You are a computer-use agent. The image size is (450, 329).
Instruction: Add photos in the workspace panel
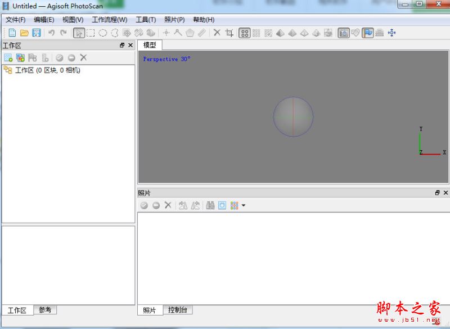tap(20, 57)
